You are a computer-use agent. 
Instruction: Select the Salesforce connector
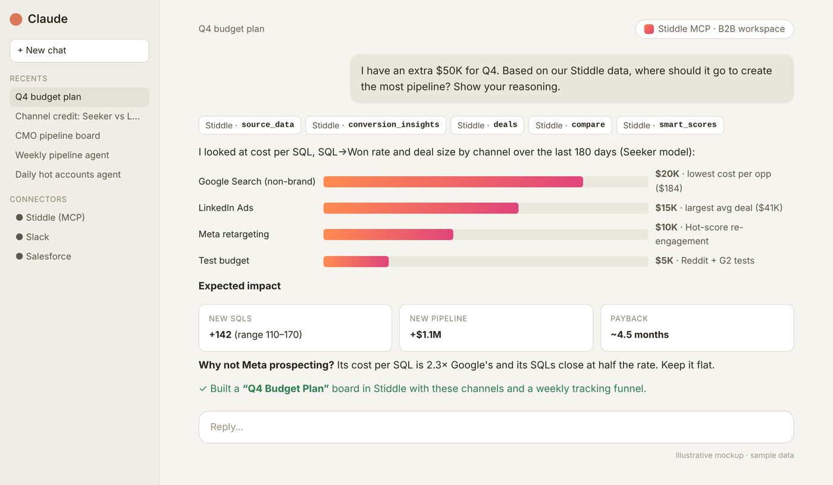[79, 256]
